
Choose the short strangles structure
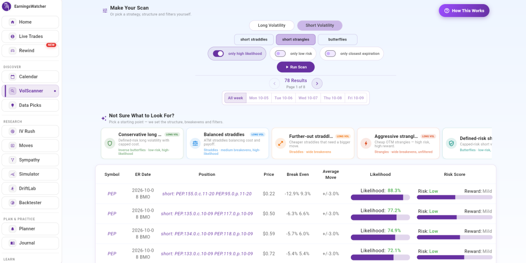[x=295, y=39]
